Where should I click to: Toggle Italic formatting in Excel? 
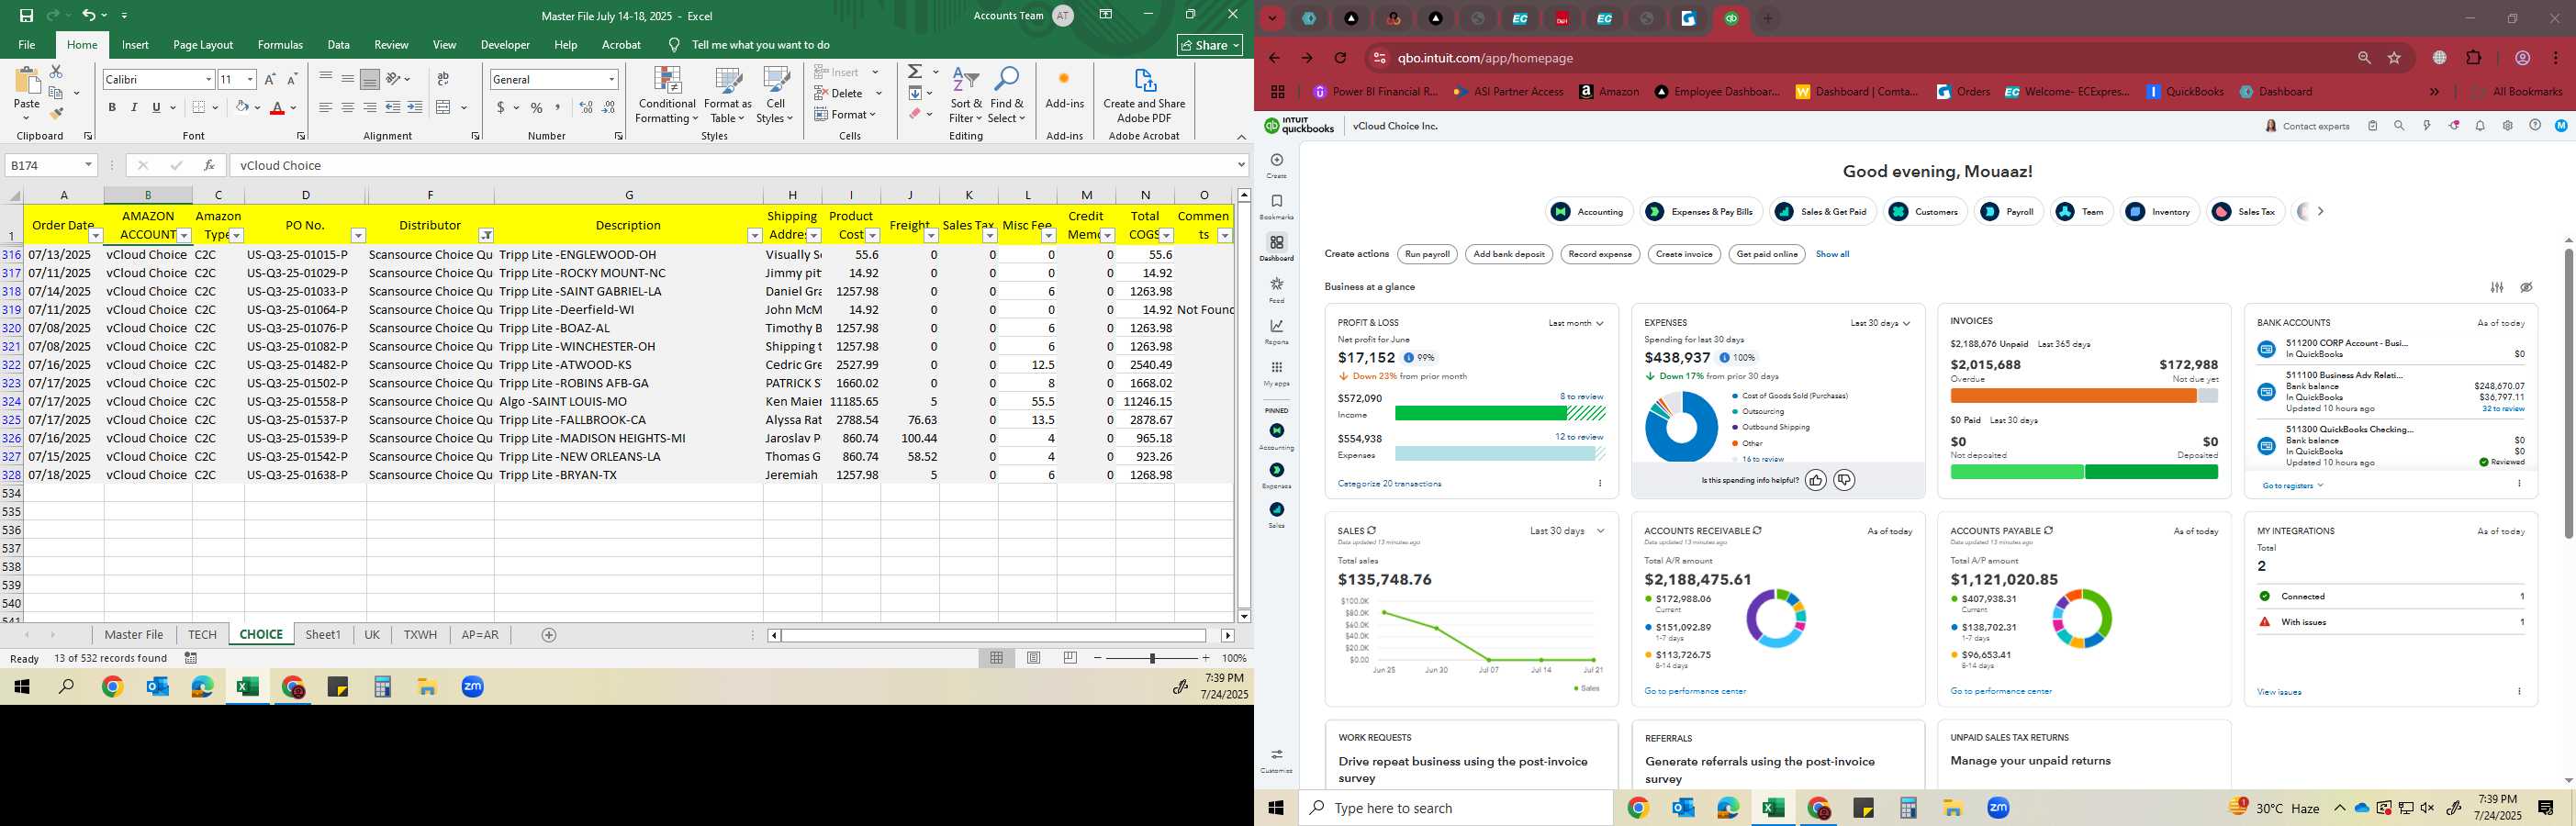point(134,107)
